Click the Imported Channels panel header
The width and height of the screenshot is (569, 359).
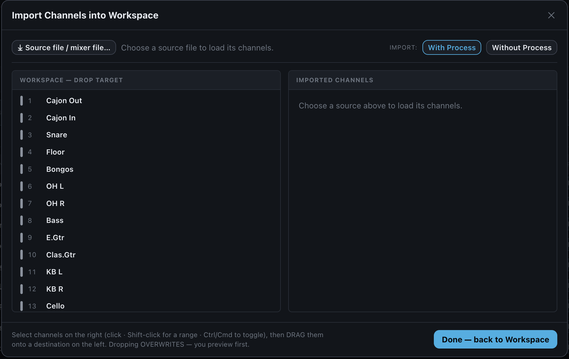click(x=422, y=80)
